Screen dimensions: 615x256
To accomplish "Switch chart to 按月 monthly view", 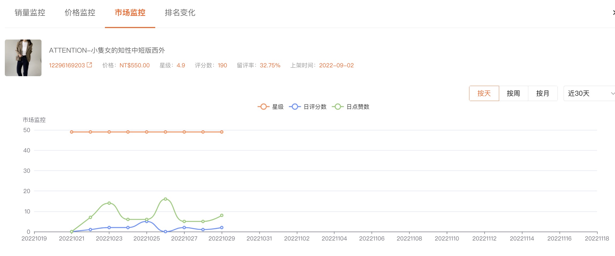I will (543, 93).
